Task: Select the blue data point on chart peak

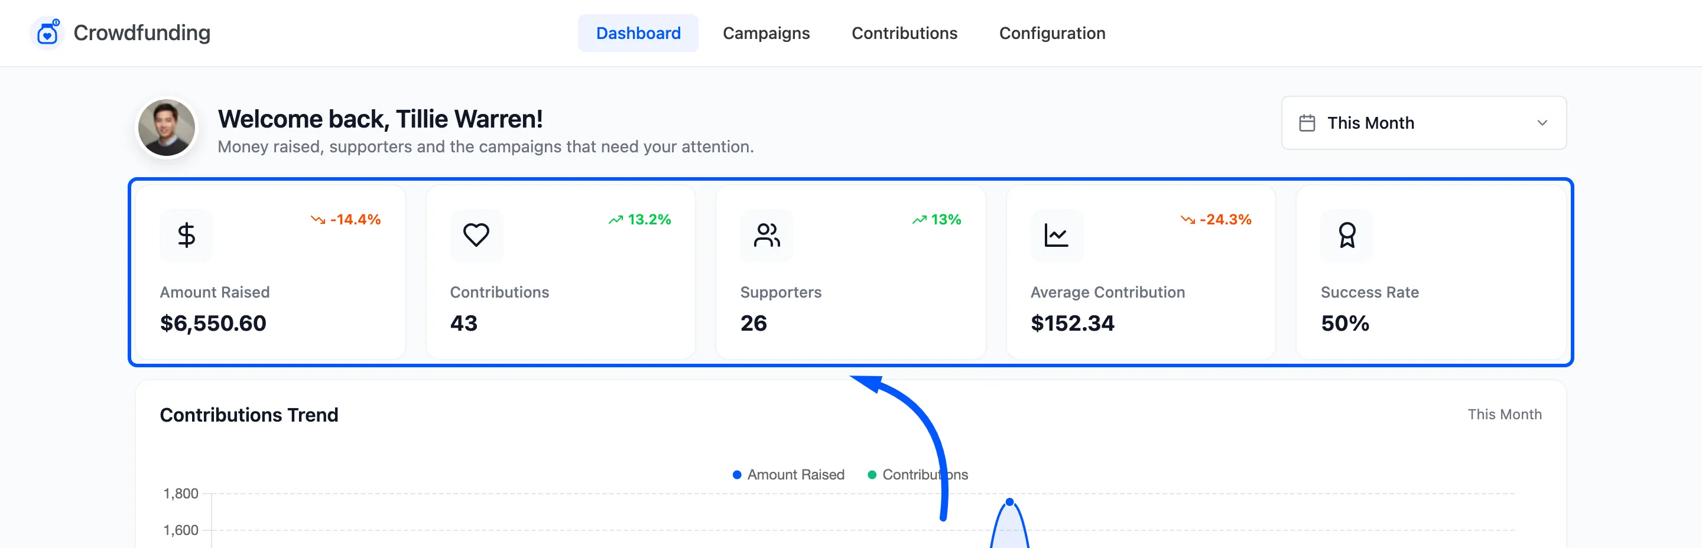Action: (1009, 503)
